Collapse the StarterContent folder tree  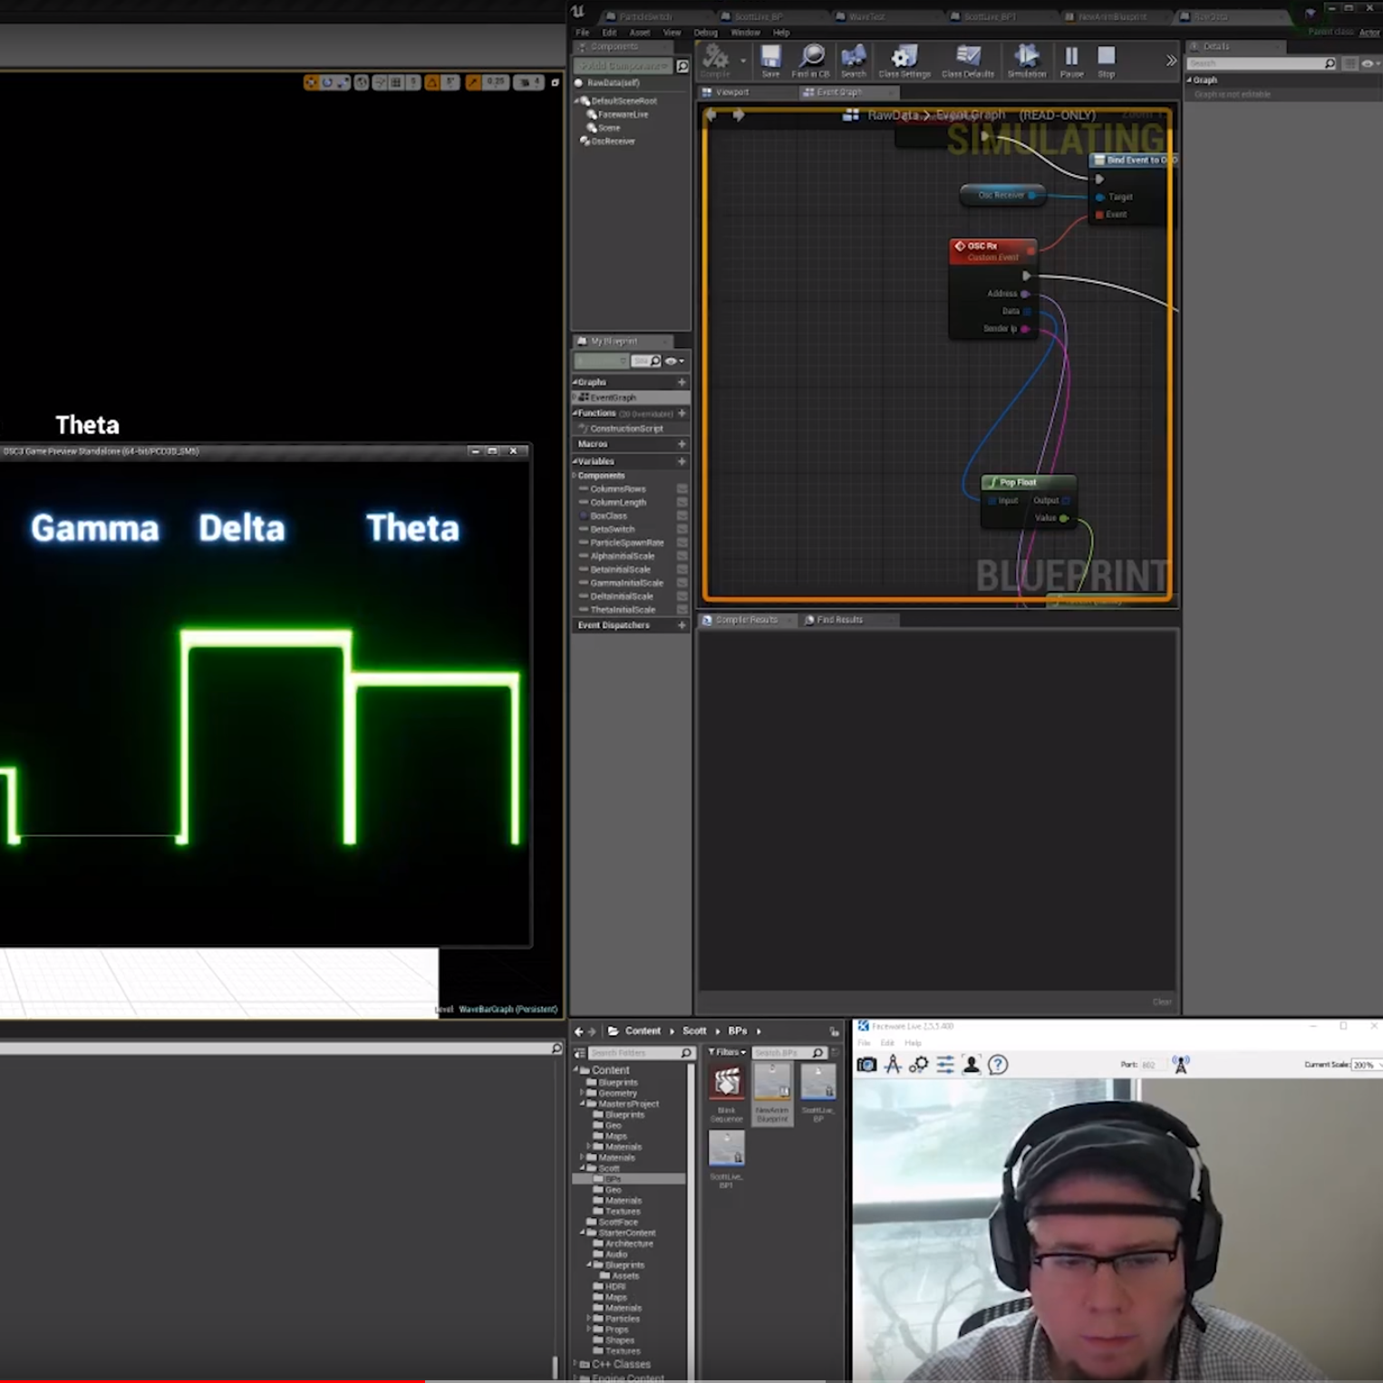pos(583,1233)
